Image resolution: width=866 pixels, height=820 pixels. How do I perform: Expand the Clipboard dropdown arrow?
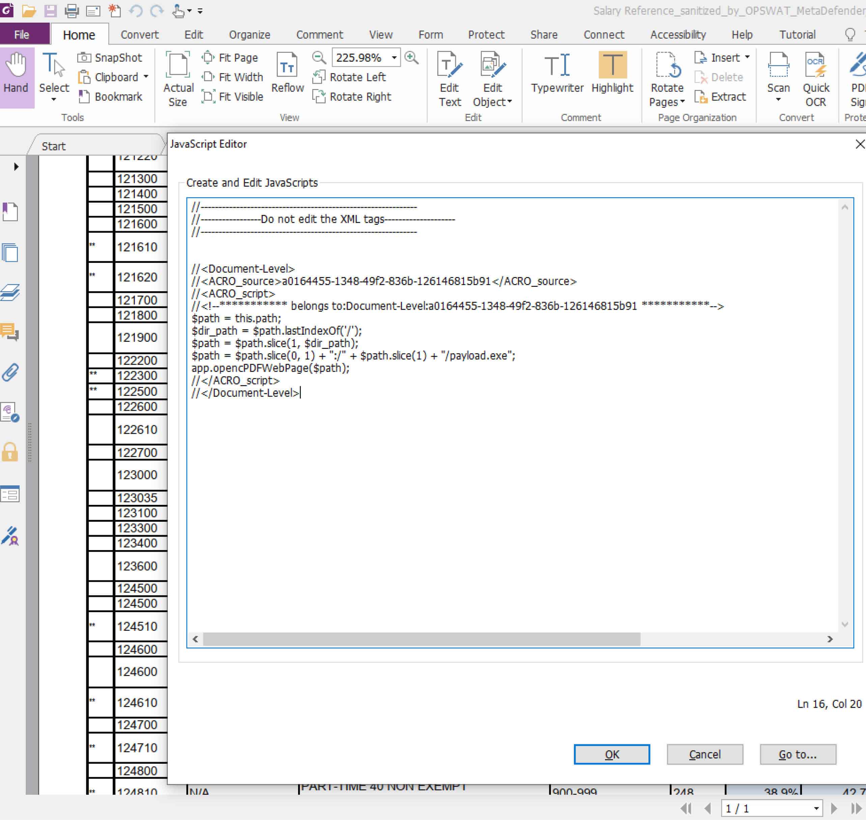146,77
